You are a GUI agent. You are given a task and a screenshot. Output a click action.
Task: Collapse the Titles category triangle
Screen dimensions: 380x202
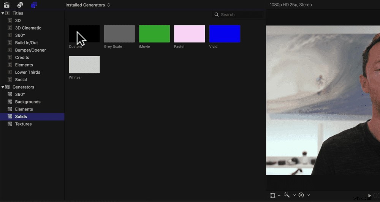(3, 13)
